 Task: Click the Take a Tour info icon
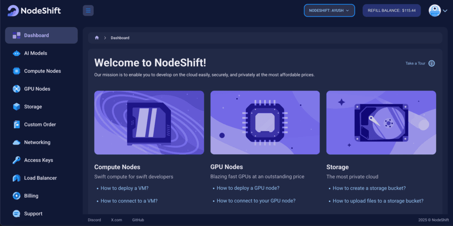[x=432, y=63]
